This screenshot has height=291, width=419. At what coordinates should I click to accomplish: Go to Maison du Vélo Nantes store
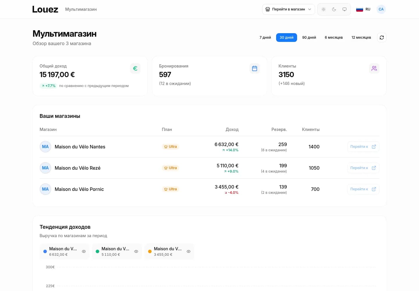[x=363, y=147]
